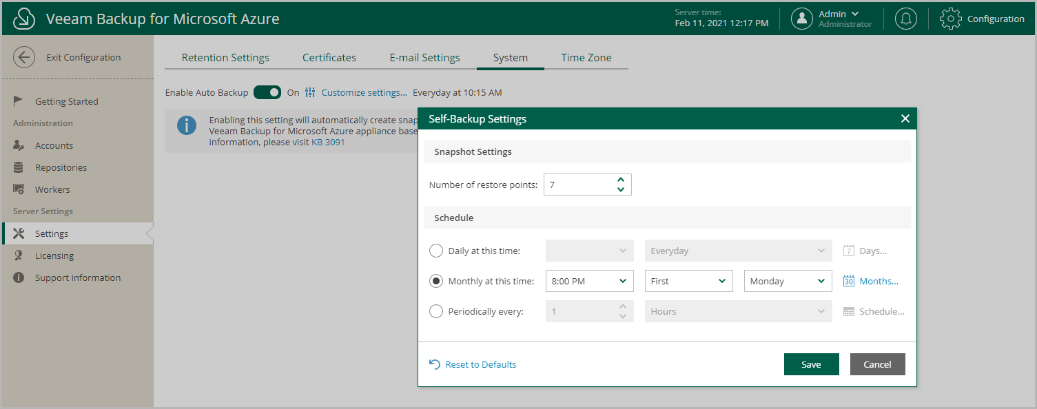
Task: Click the Reset to Defaults link
Action: click(481, 364)
